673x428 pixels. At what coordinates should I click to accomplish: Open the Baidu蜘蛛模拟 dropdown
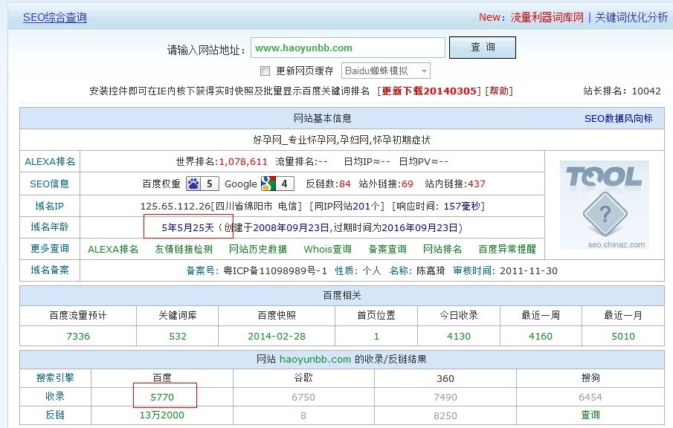385,71
